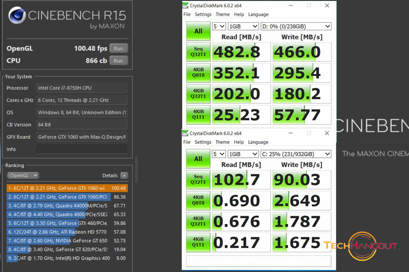Run Seq Q32T1 test on drive C window
Viewport: 409px width, 272px height.
pos(198,180)
